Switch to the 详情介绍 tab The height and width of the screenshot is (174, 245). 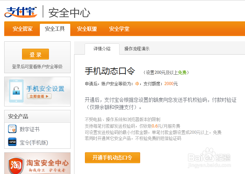pyautogui.click(x=102, y=49)
